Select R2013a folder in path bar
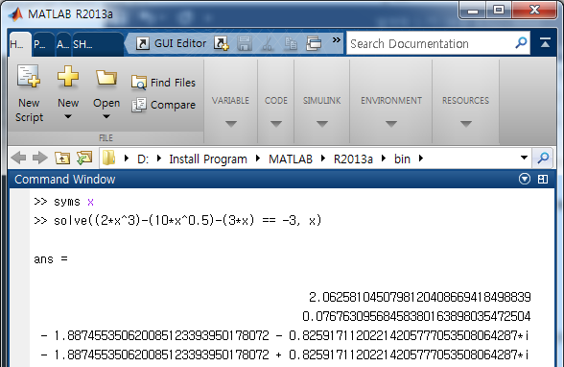 click(353, 159)
